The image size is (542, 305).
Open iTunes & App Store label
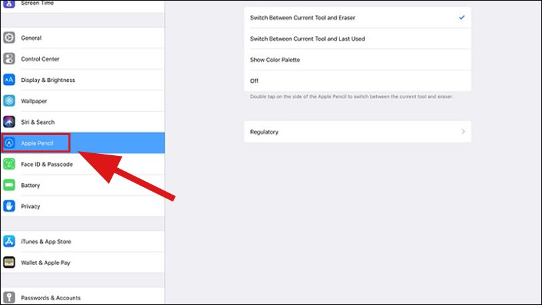(46, 242)
